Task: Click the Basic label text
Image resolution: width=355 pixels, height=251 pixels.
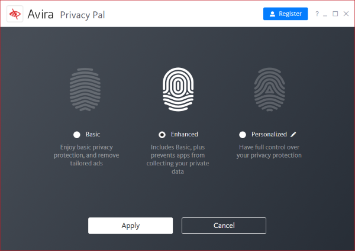Action: click(93, 135)
